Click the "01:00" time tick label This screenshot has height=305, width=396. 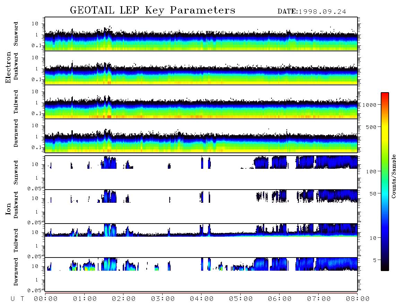coord(85,299)
